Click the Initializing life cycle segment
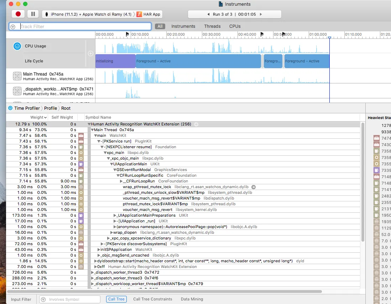391x304 pixels. 115,61
